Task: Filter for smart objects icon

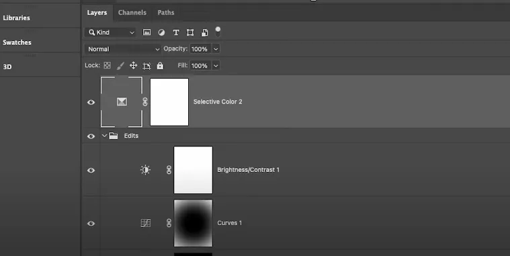Action: (x=204, y=32)
